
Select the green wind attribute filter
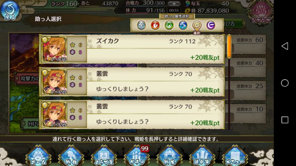pyautogui.click(x=169, y=25)
